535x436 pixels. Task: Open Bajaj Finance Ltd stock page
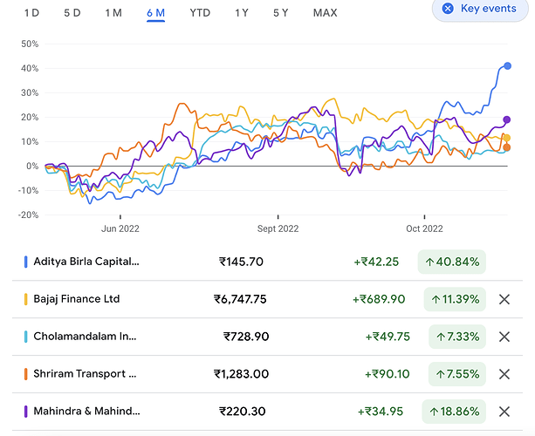click(76, 299)
